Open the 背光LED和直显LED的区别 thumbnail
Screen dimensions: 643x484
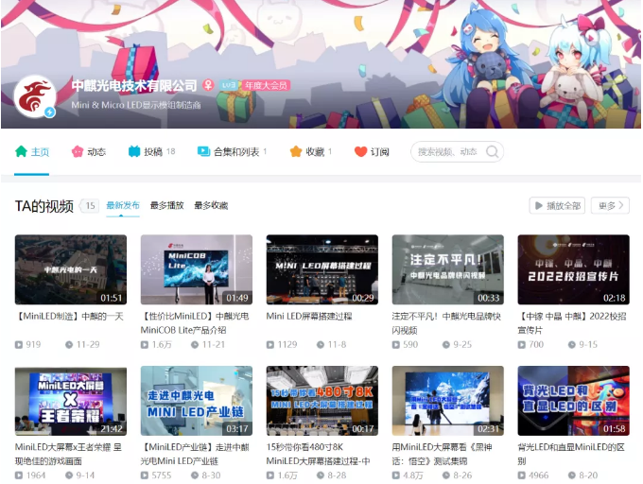[x=573, y=401]
